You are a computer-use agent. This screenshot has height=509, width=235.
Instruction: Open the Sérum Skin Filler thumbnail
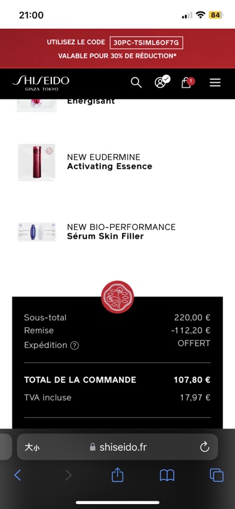(37, 232)
